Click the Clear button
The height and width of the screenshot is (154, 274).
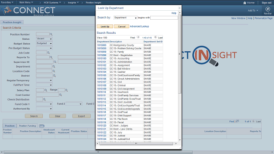pos(57,116)
